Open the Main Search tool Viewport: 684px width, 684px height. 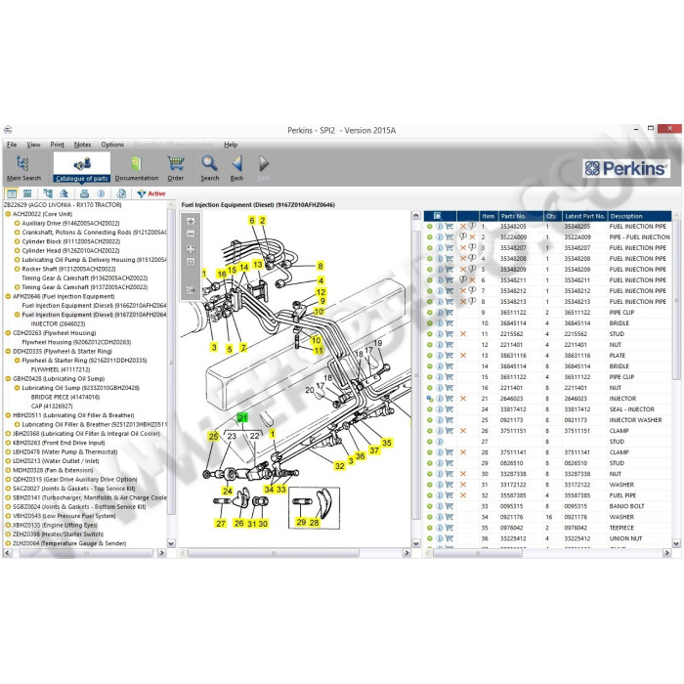tap(23, 168)
